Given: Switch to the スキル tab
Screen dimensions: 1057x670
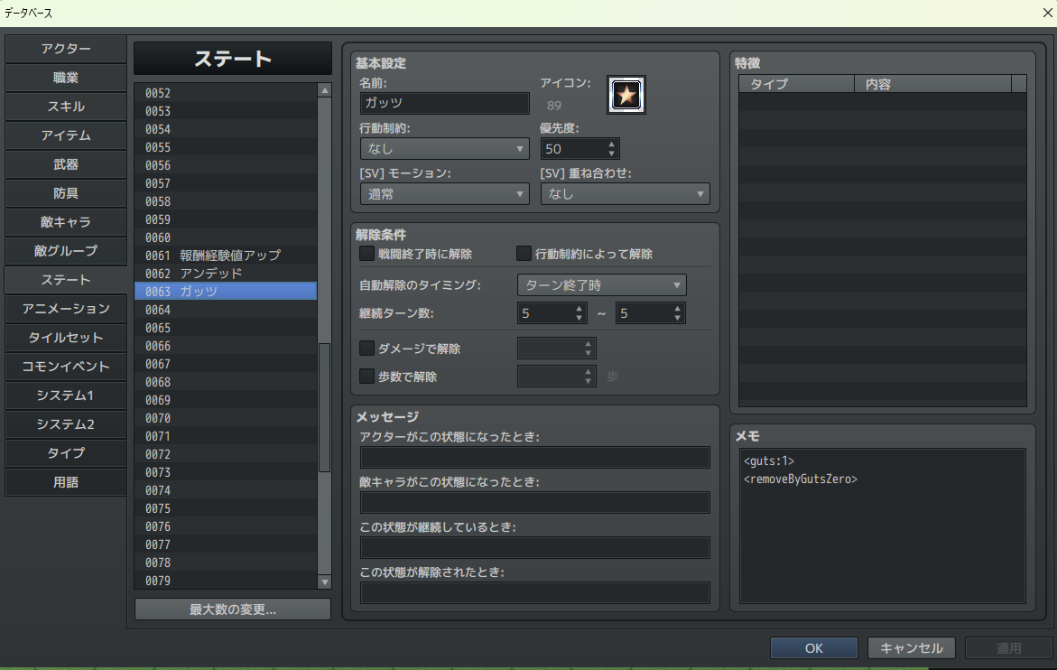Looking at the screenshot, I should click(x=65, y=107).
